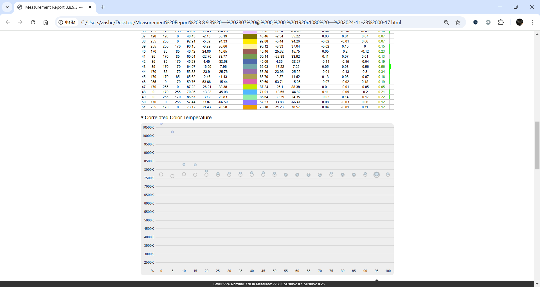Open the Extensions puzzle menu

[501, 22]
